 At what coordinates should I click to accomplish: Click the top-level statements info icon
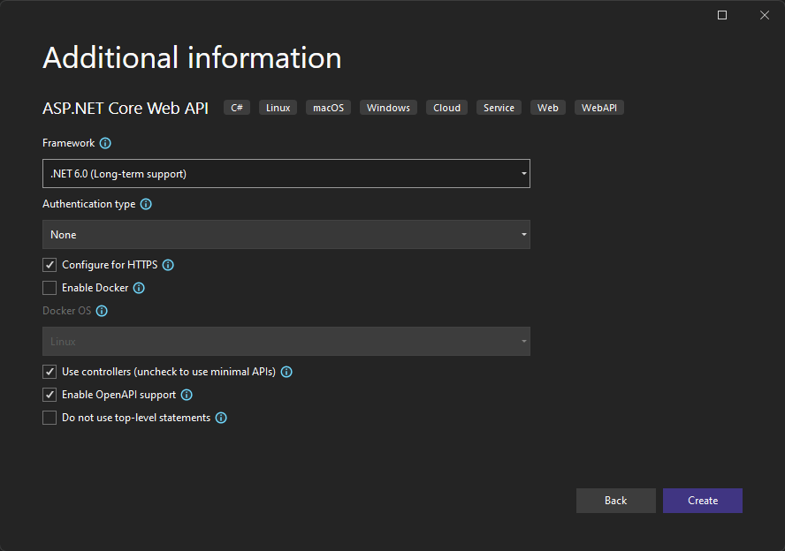221,418
